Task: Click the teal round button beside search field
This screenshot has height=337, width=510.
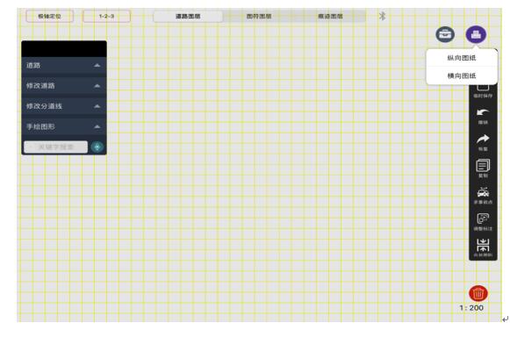Action: pyautogui.click(x=97, y=147)
